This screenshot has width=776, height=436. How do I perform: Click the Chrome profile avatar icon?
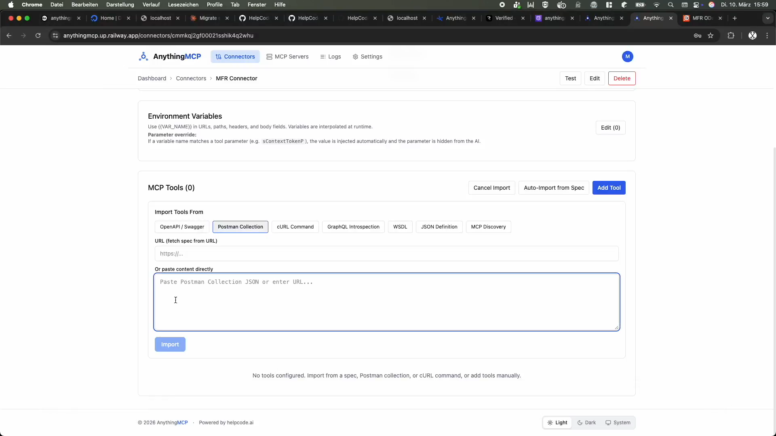[753, 36]
